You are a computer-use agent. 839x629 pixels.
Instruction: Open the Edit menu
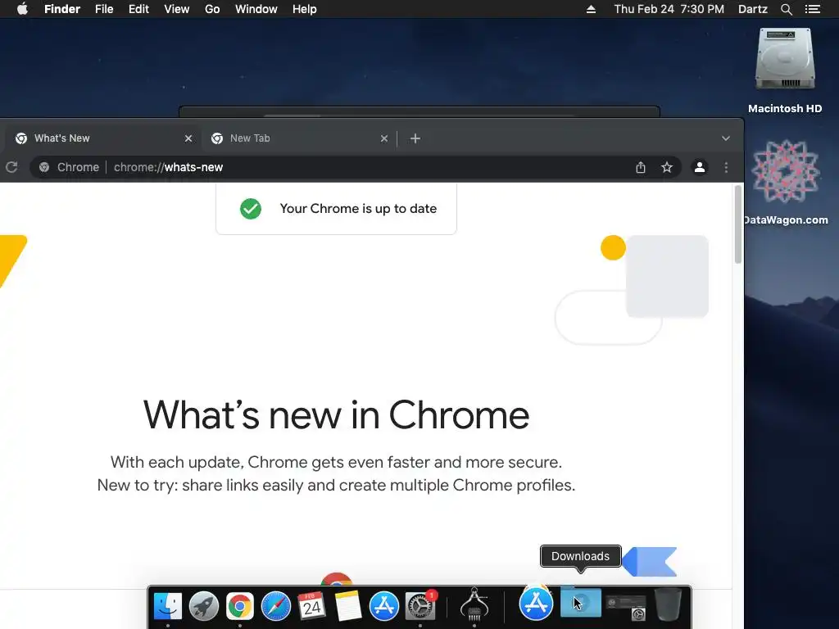(x=138, y=9)
